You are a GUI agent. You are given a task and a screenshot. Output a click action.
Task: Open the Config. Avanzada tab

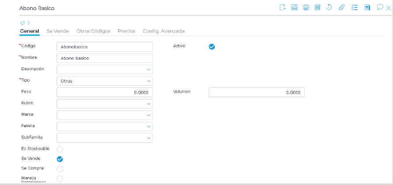[x=163, y=31]
